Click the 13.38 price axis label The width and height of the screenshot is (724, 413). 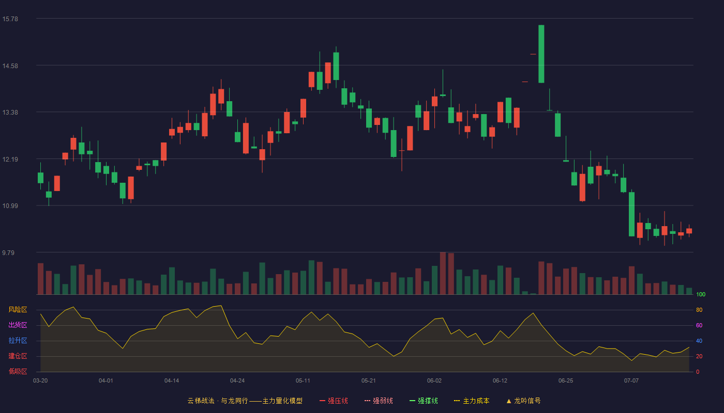pyautogui.click(x=10, y=113)
